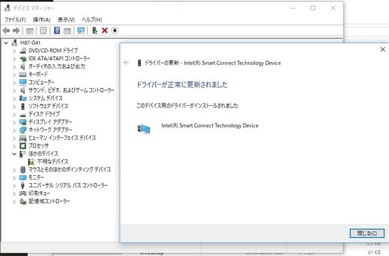Open the 操作(A) menu

(42, 19)
